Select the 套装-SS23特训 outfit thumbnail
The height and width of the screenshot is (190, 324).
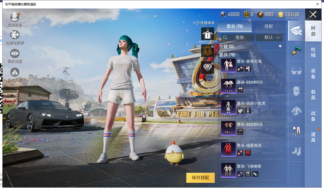[228, 128]
